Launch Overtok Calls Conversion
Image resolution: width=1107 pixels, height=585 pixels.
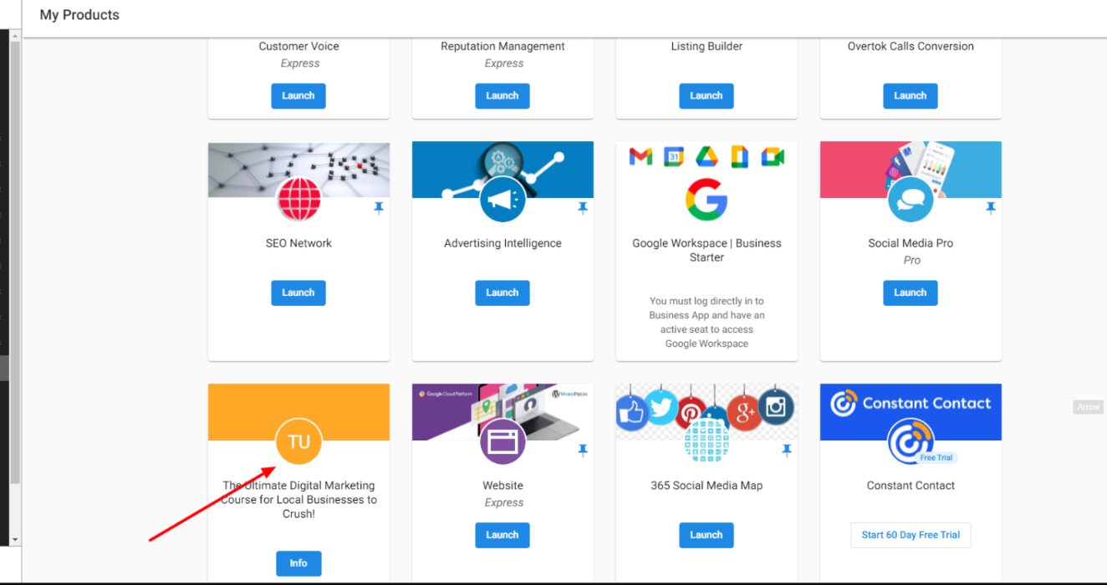click(911, 95)
